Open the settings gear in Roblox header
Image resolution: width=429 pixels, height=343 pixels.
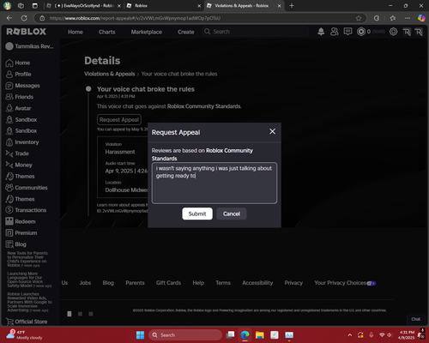click(393, 32)
